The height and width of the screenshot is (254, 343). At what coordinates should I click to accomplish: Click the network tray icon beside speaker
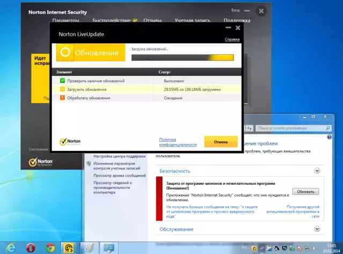(307, 248)
